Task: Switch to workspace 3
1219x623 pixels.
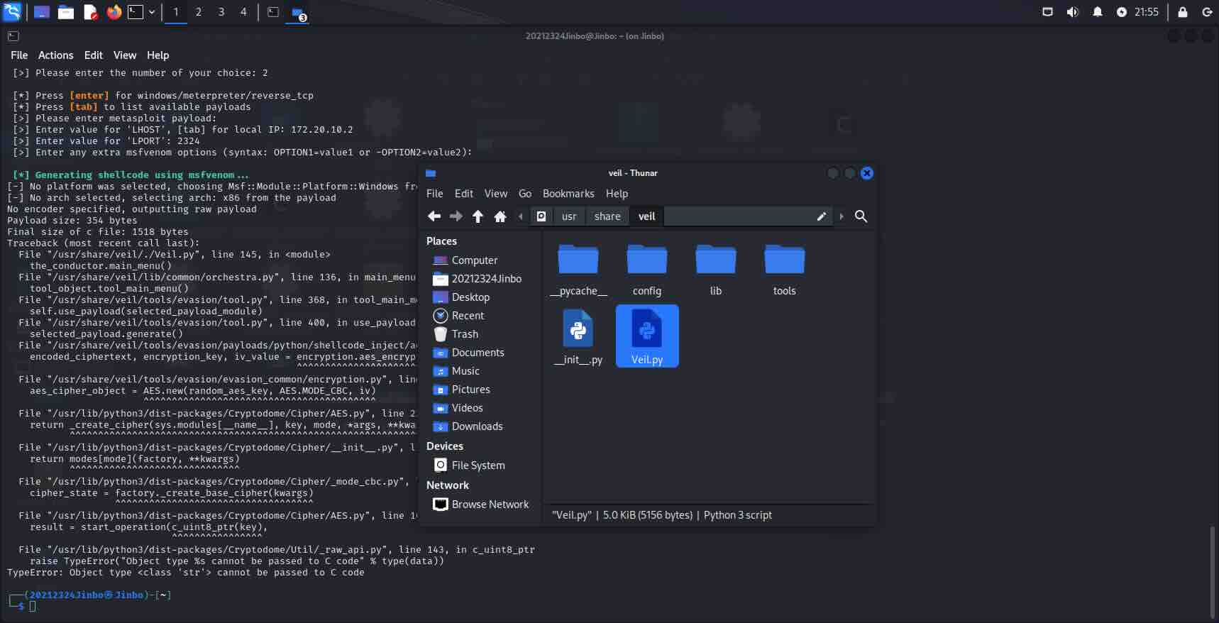Action: [x=221, y=12]
